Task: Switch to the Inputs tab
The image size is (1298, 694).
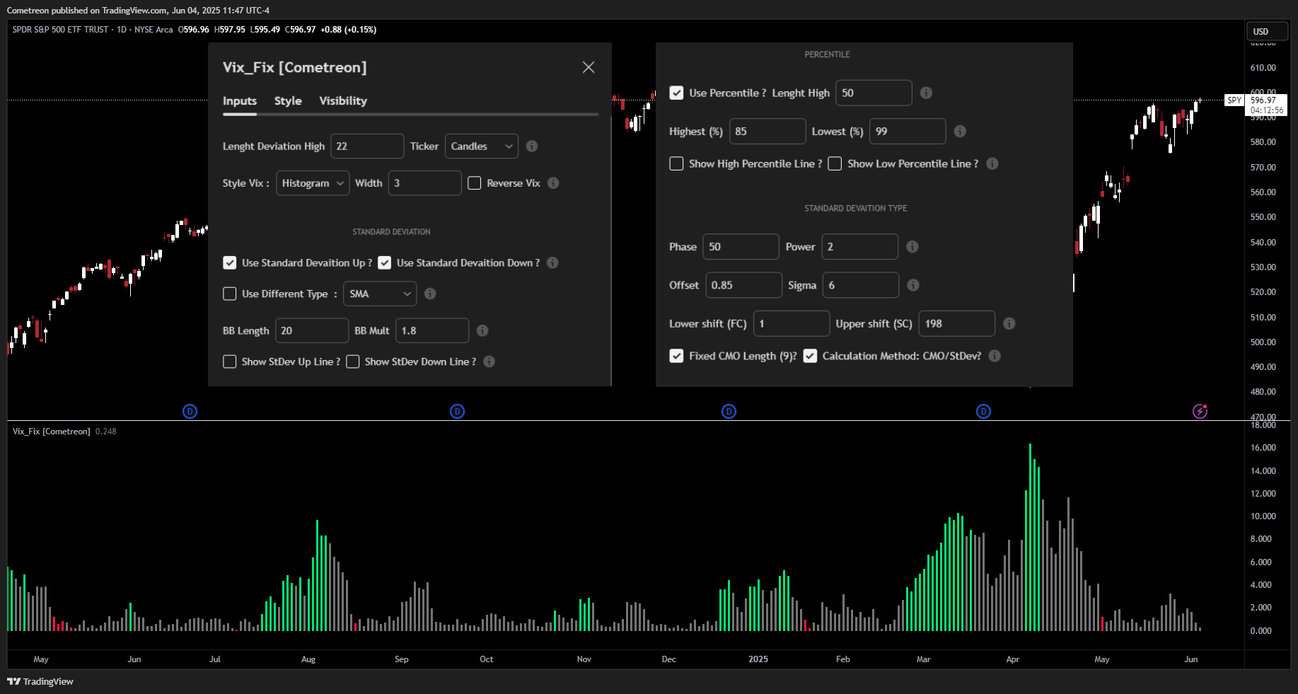Action: pyautogui.click(x=240, y=100)
